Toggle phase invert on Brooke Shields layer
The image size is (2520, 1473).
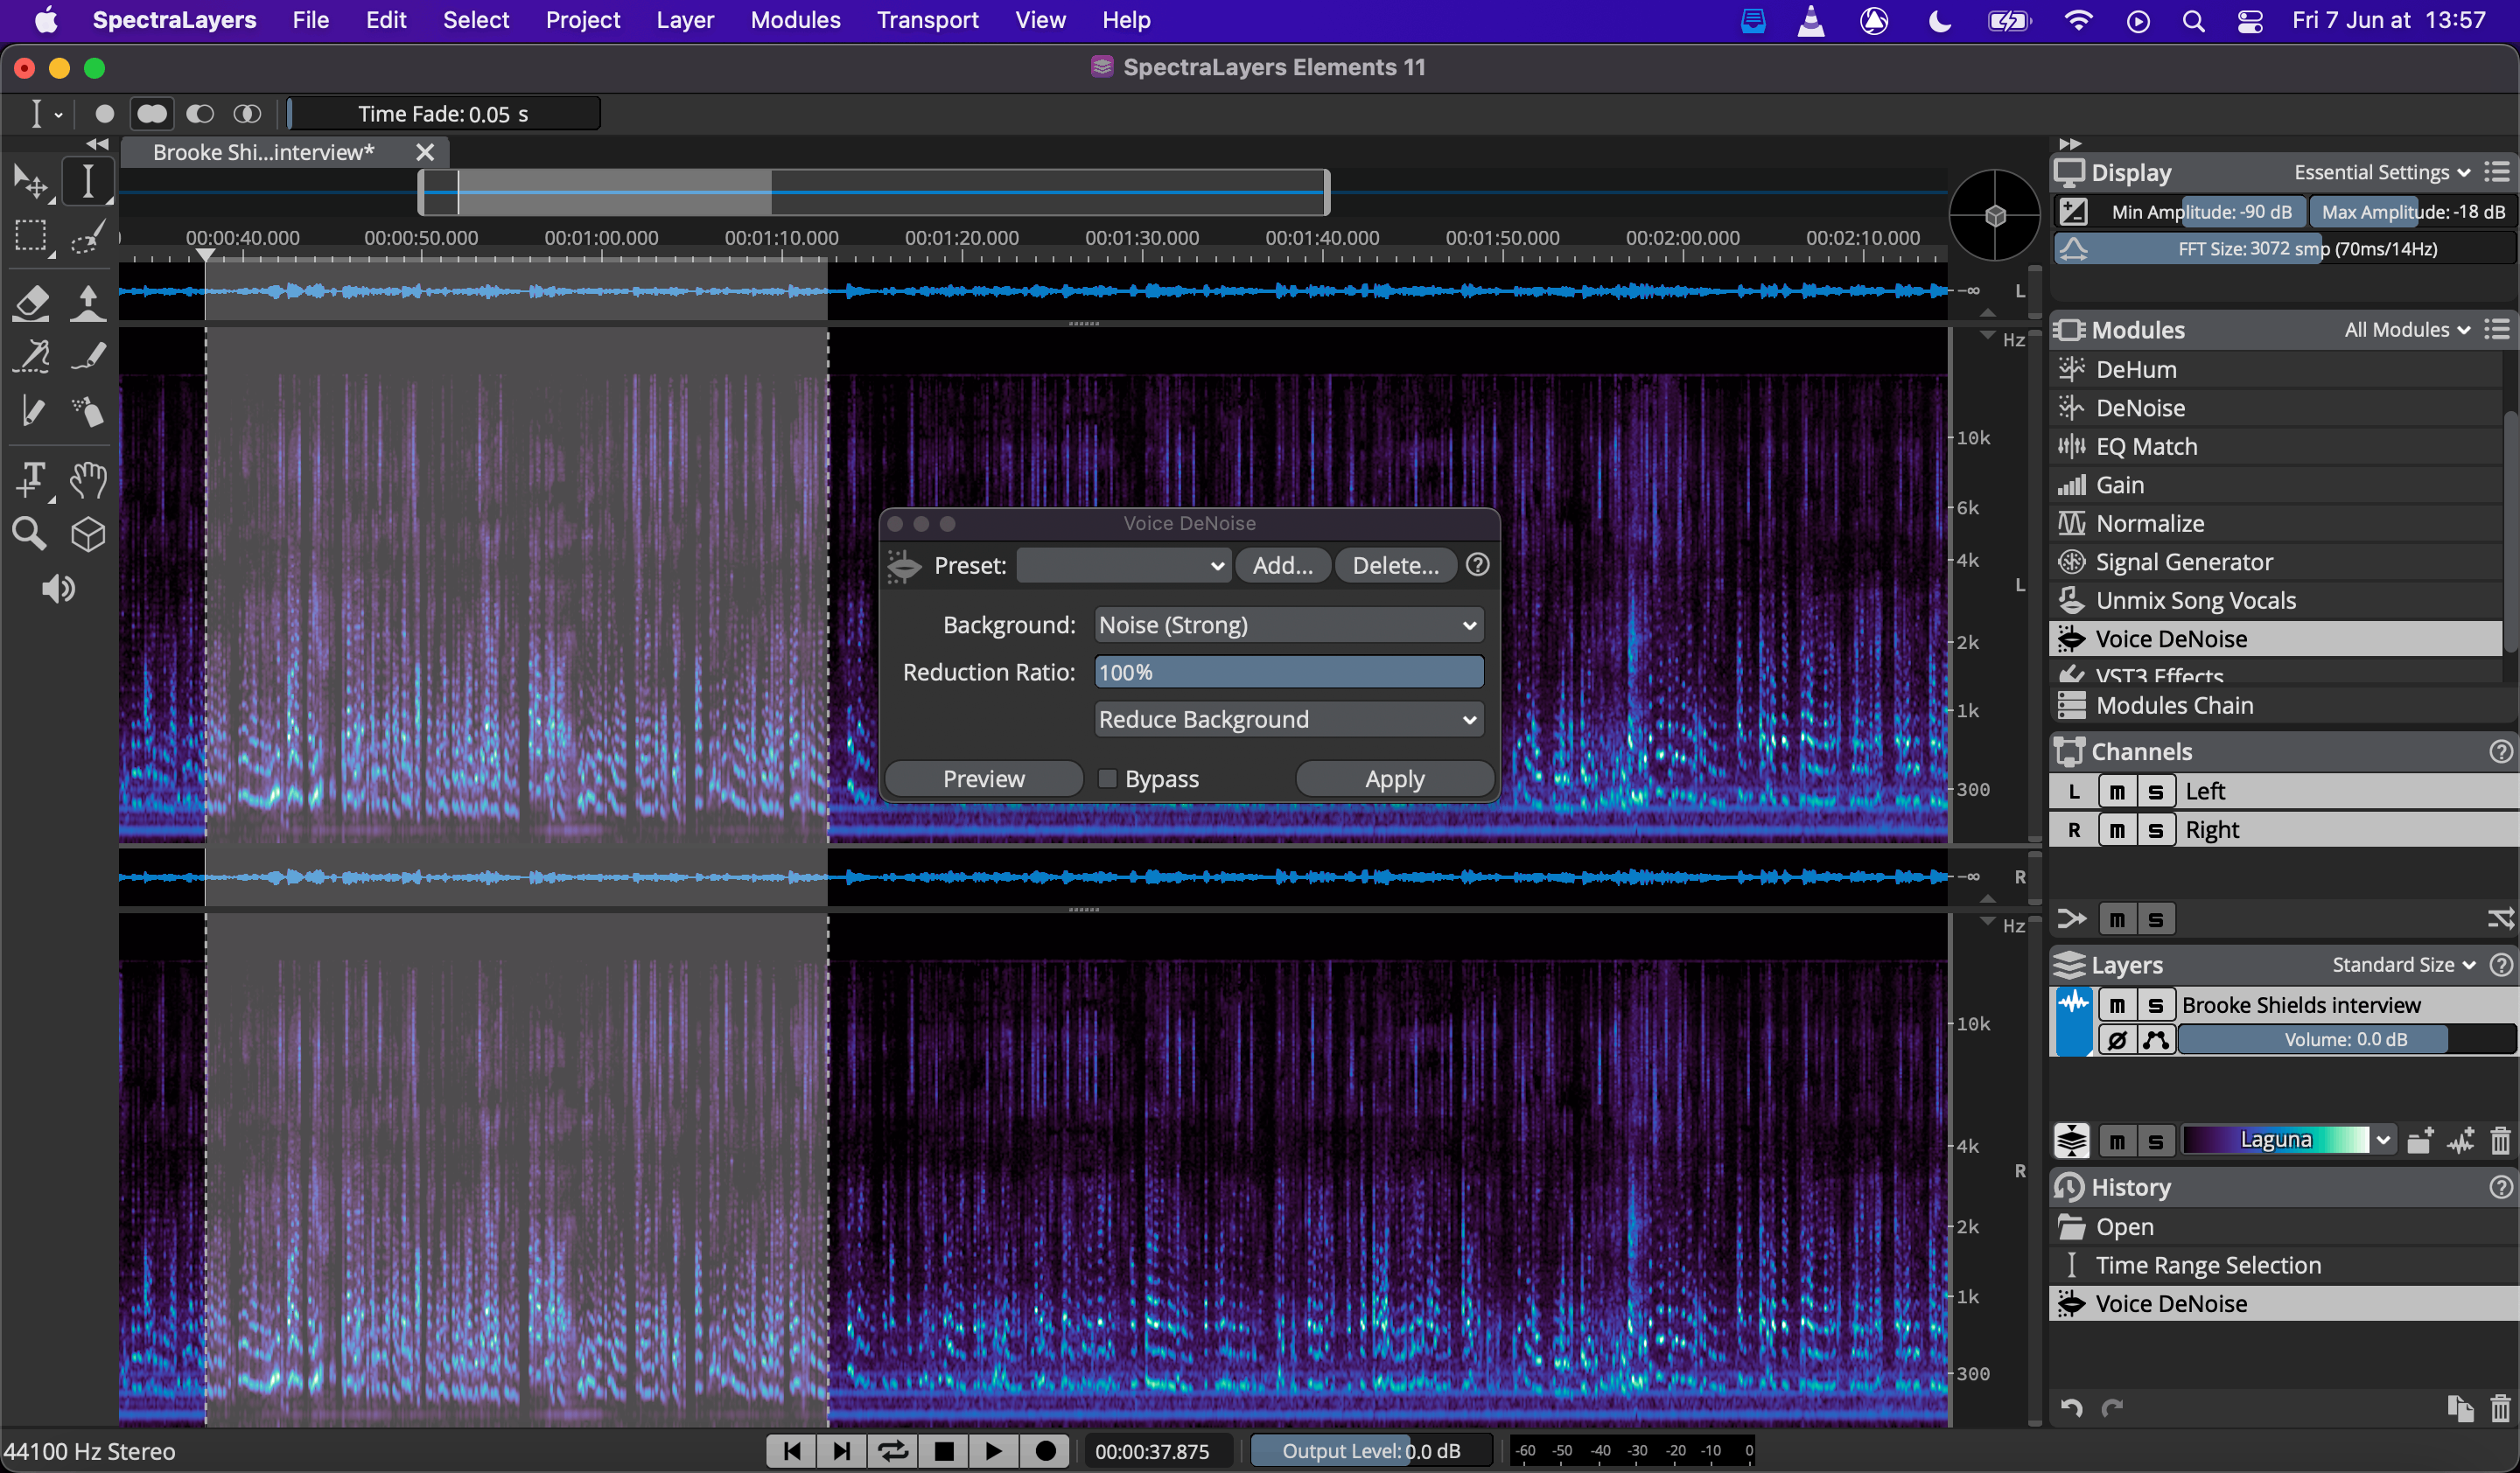[x=2117, y=1039]
